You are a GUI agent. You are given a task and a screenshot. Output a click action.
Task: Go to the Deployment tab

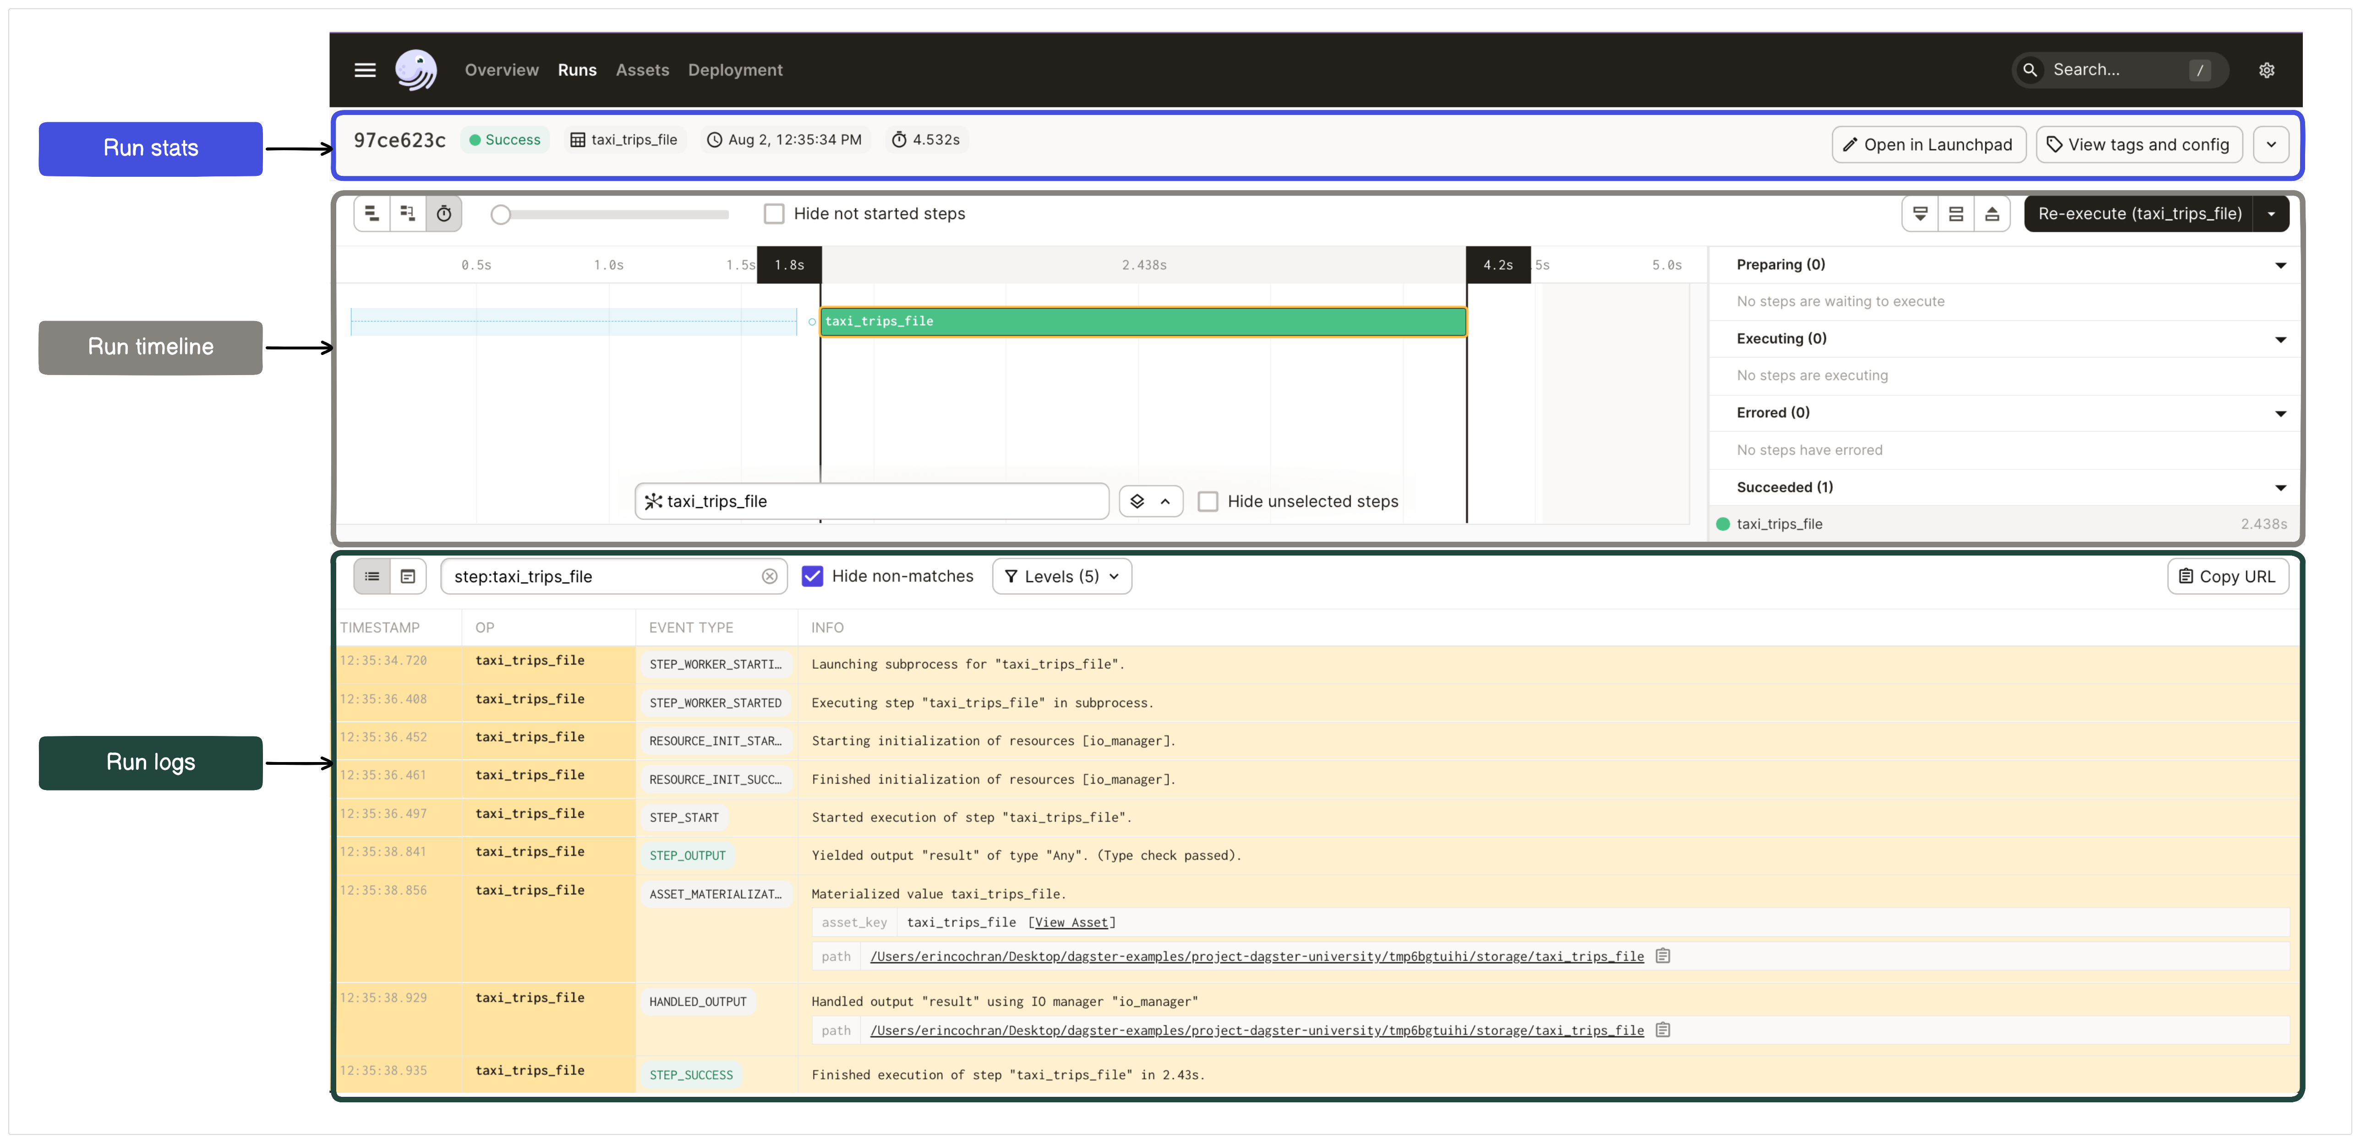735,70
